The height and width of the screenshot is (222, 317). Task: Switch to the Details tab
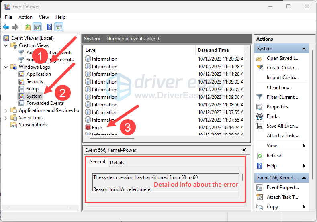(x=117, y=163)
